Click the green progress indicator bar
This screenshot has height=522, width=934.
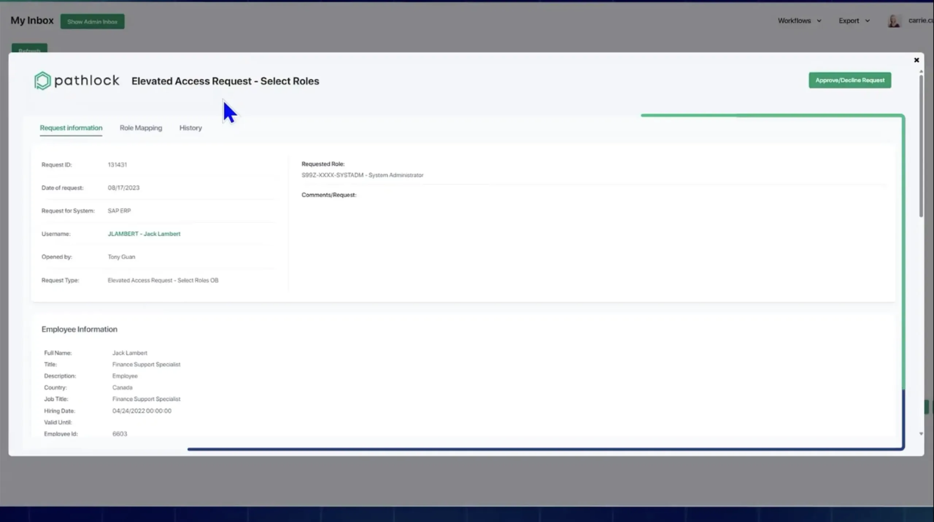click(770, 115)
